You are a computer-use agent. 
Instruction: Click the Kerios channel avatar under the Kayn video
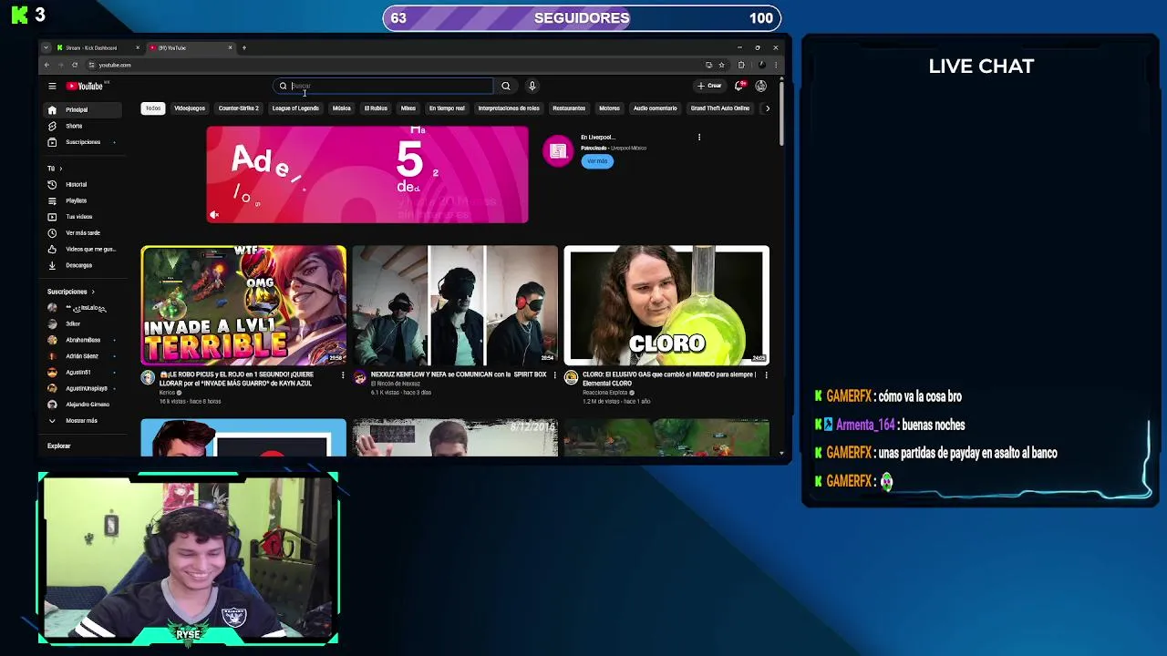click(149, 377)
